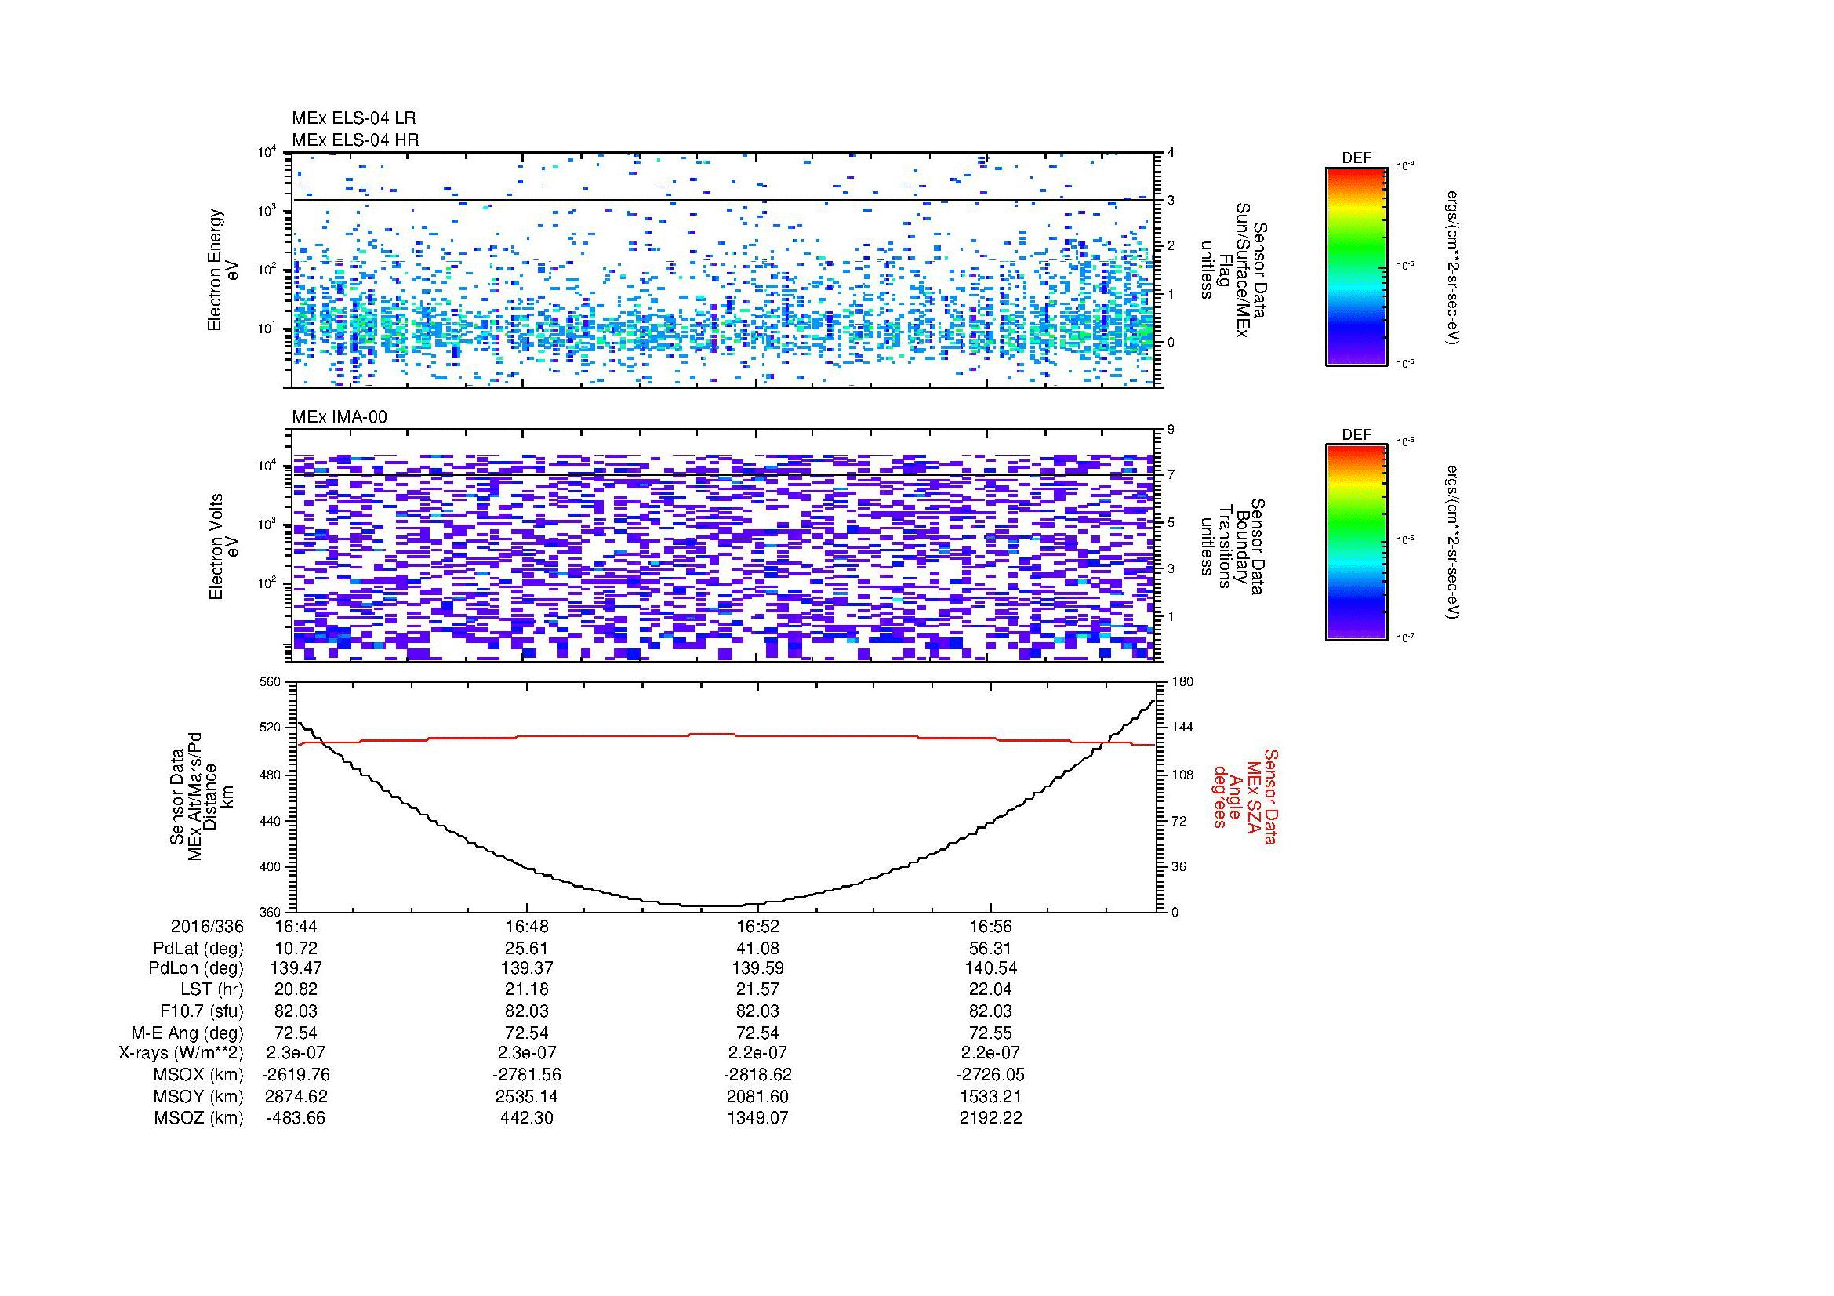Click the 360 altitude axis tick
This screenshot has width=1834, height=1296.
pyautogui.click(x=271, y=912)
